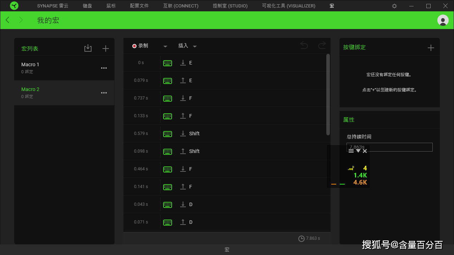This screenshot has width=454, height=255.
Task: Switch to the 鼠标 tab
Action: 111,6
